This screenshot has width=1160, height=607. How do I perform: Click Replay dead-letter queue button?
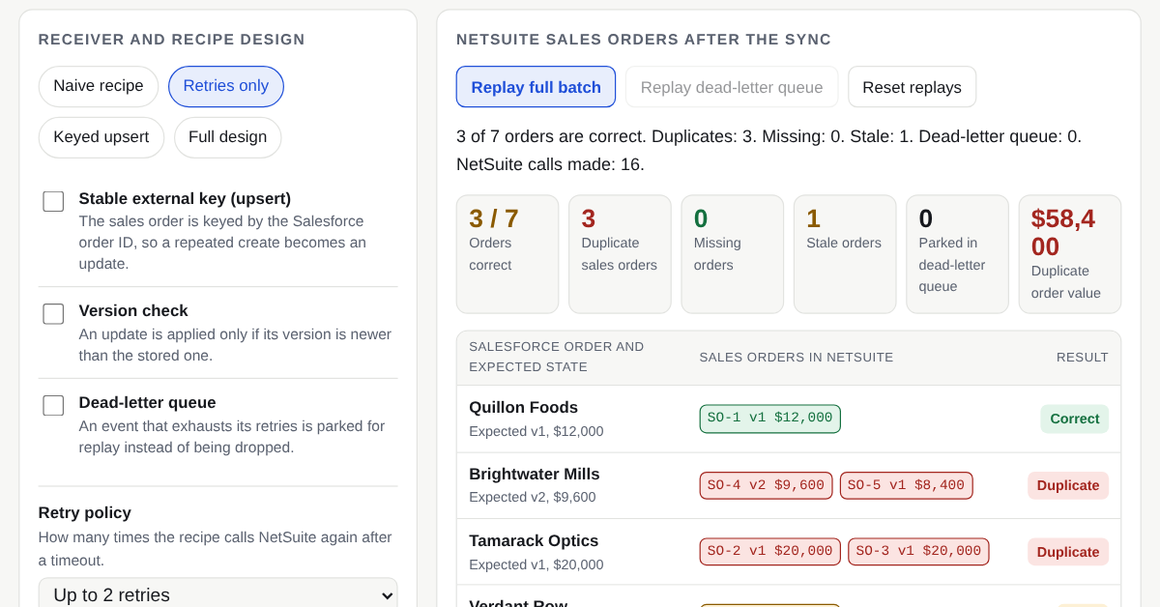point(732,87)
